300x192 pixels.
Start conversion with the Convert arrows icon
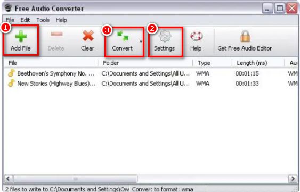click(123, 36)
